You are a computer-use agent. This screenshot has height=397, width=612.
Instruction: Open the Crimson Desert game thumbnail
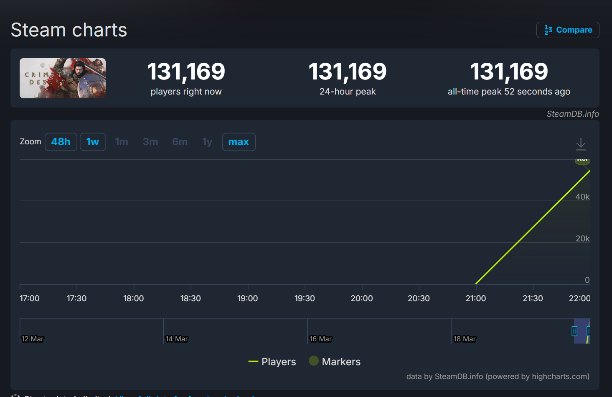63,78
